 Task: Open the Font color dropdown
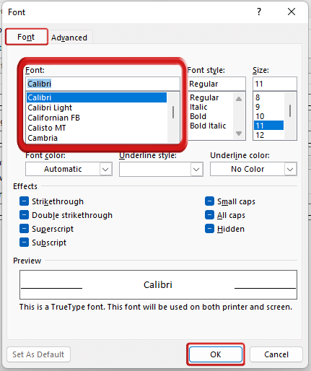click(69, 169)
